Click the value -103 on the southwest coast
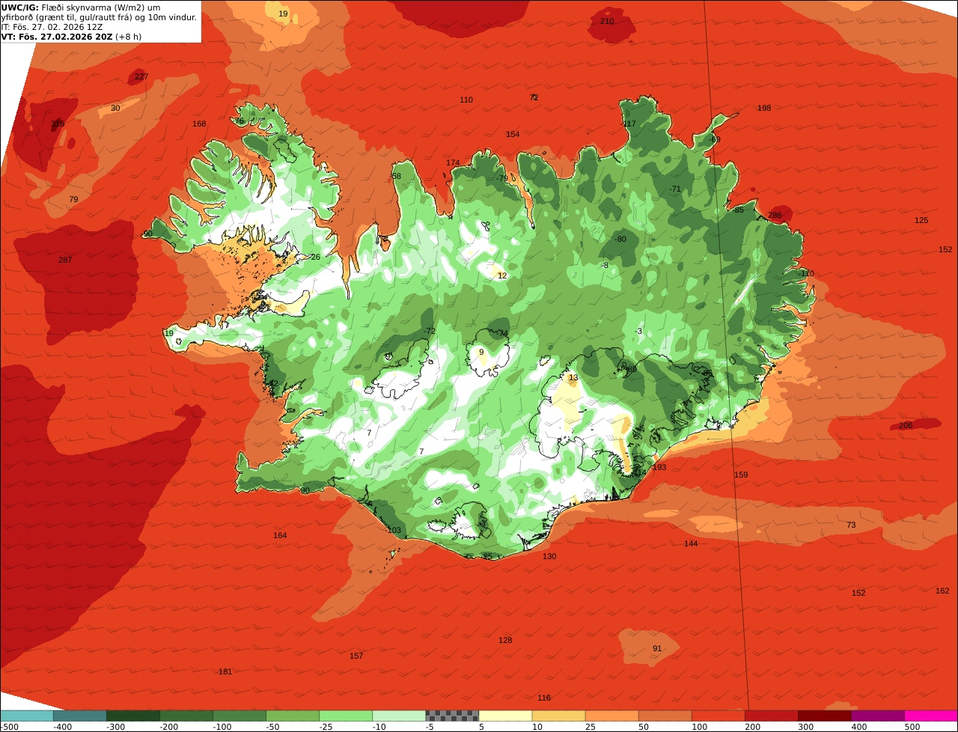 point(393,531)
